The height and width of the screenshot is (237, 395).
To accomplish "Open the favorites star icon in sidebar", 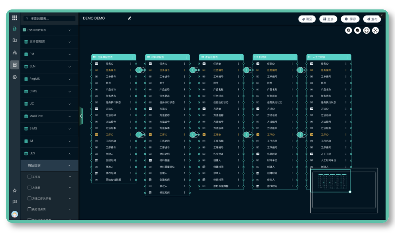I will [x=15, y=190].
